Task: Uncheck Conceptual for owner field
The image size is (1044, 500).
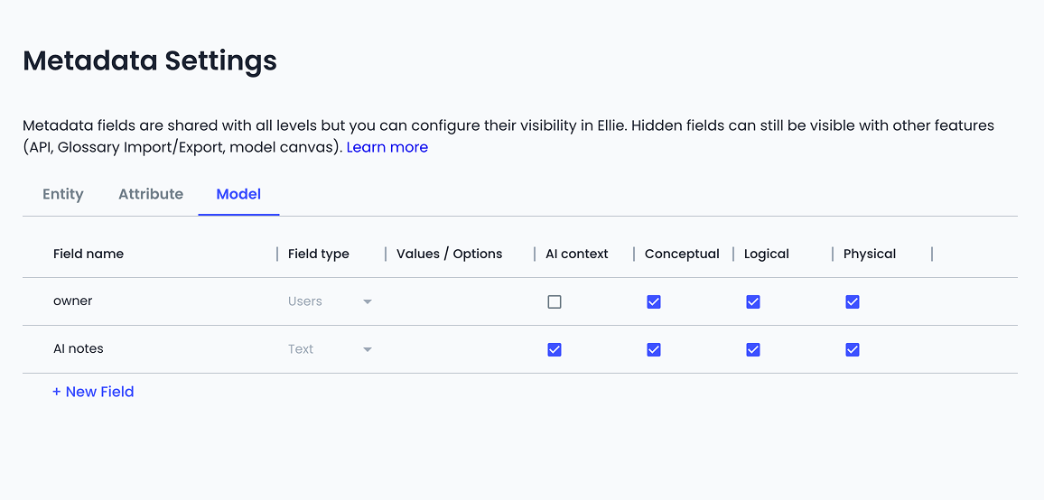Action: pos(653,301)
